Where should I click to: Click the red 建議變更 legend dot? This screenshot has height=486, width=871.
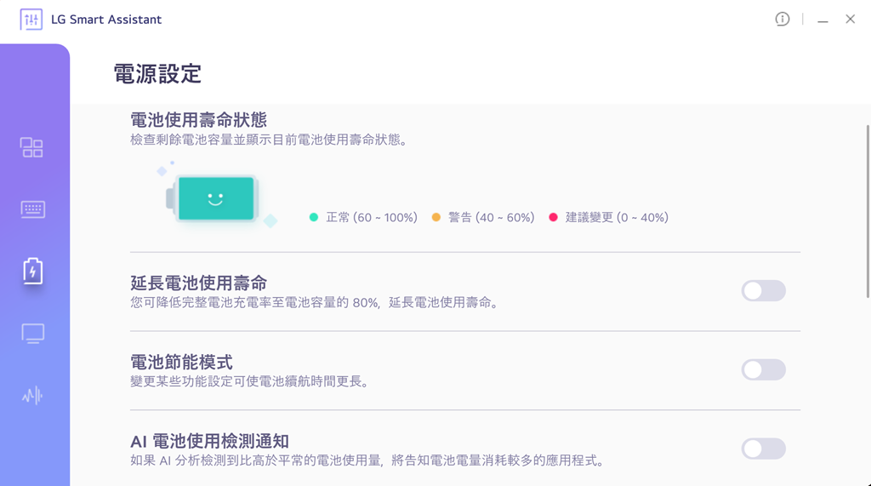[553, 218]
